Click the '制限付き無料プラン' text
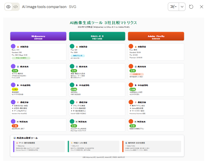207x164 pixels. [137, 129]
